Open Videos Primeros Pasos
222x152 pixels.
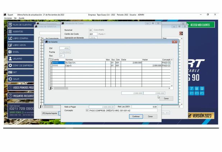(21, 87)
